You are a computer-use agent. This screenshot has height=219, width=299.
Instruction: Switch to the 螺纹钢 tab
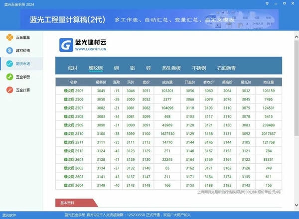click(96, 68)
